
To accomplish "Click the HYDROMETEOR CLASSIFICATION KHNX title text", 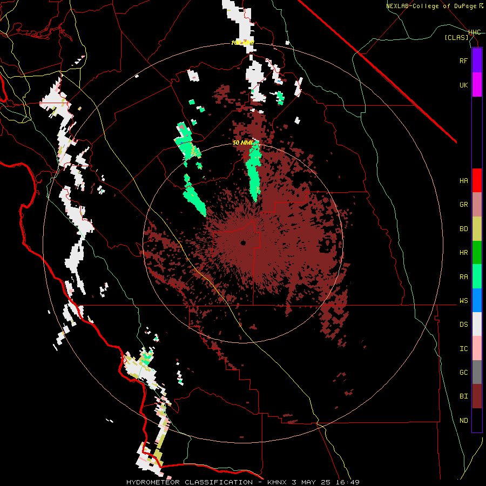I will click(243, 482).
